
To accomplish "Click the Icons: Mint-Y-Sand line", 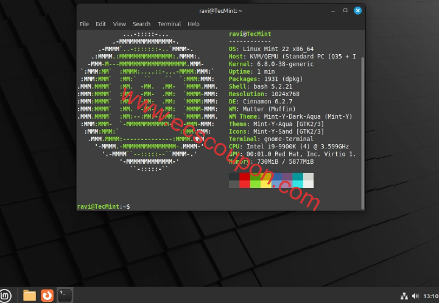I will [276, 132].
